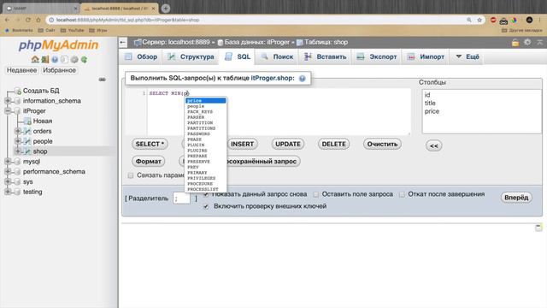Click the SELECT * button
Image resolution: width=547 pixels, height=308 pixels.
(150, 145)
